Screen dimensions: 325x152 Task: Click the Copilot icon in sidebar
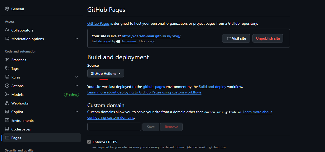7,112
